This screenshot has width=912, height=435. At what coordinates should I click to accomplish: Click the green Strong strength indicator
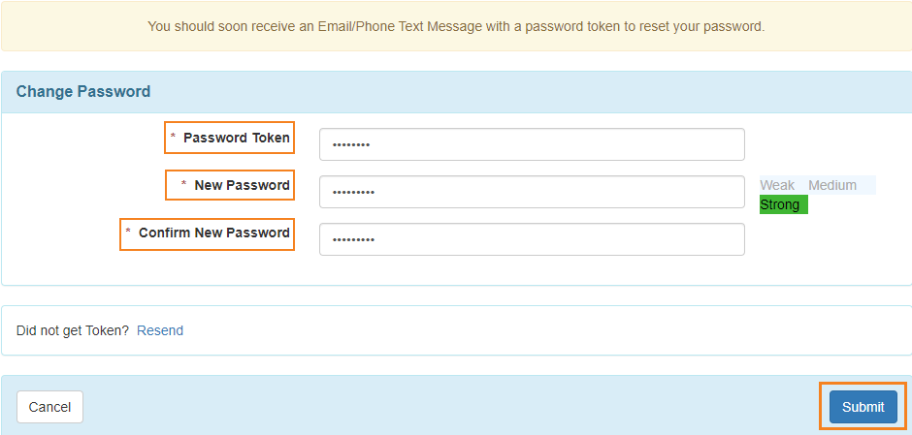tap(784, 205)
